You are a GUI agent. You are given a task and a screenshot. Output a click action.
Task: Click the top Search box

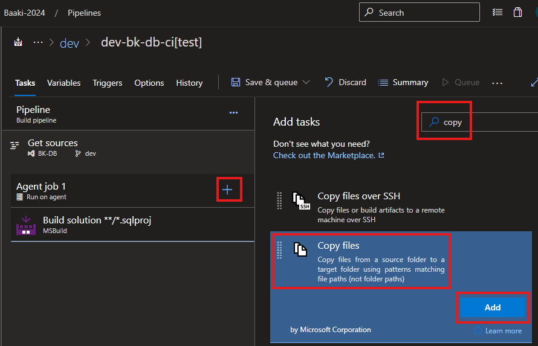(x=420, y=12)
